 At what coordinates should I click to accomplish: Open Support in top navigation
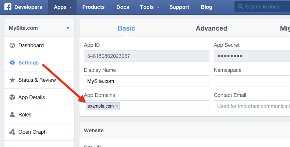click(x=179, y=7)
